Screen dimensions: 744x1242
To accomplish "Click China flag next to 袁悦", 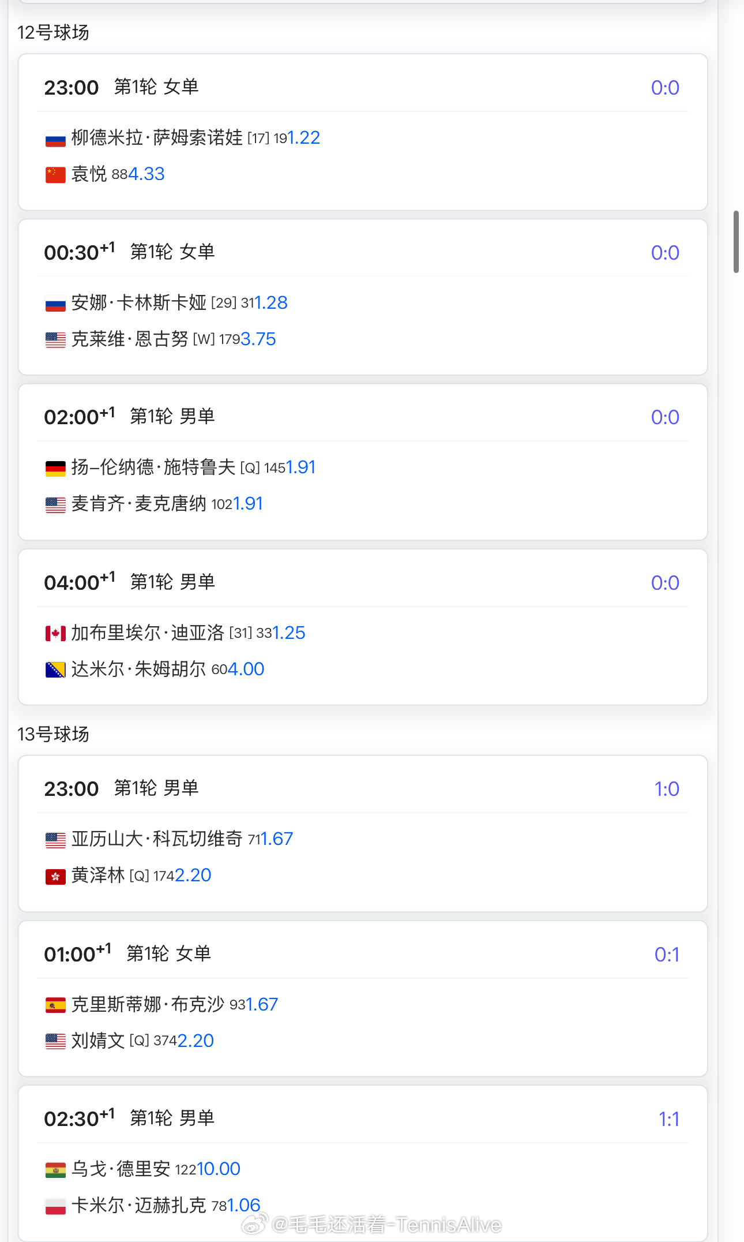I will (x=55, y=175).
